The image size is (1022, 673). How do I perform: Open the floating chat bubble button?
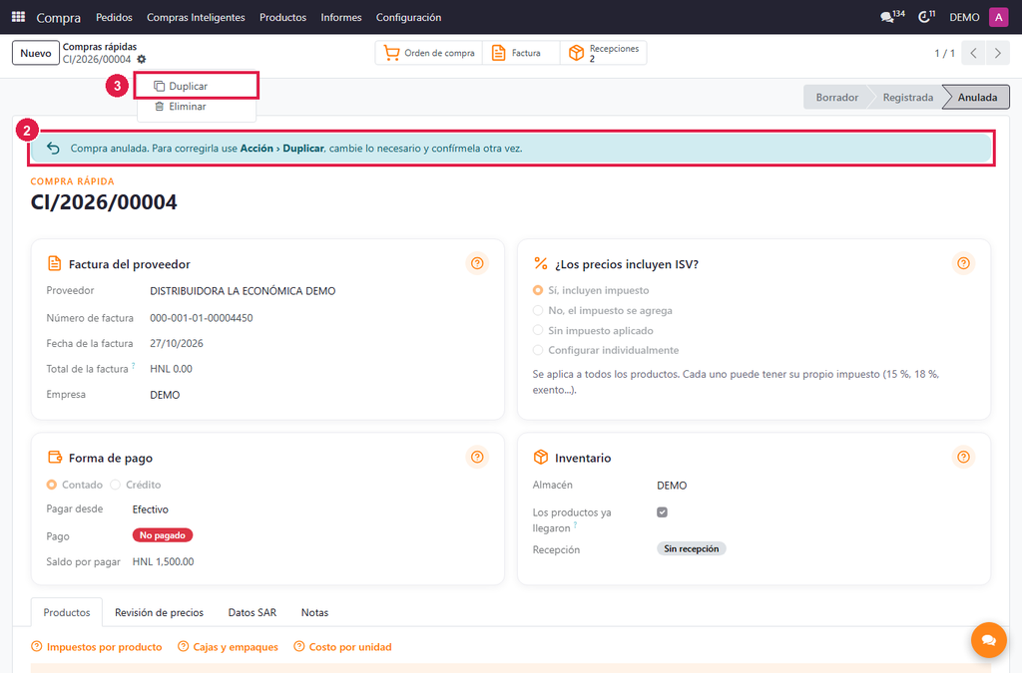989,640
